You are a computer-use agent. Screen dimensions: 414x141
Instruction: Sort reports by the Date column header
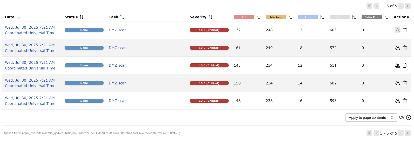coord(10,17)
